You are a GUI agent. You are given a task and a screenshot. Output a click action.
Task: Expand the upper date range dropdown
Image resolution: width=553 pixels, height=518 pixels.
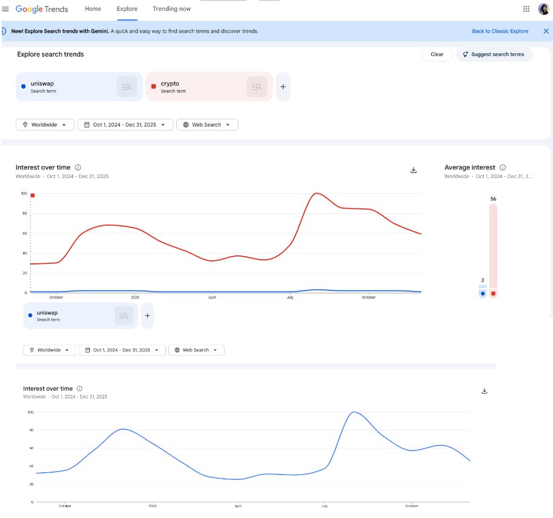point(125,124)
